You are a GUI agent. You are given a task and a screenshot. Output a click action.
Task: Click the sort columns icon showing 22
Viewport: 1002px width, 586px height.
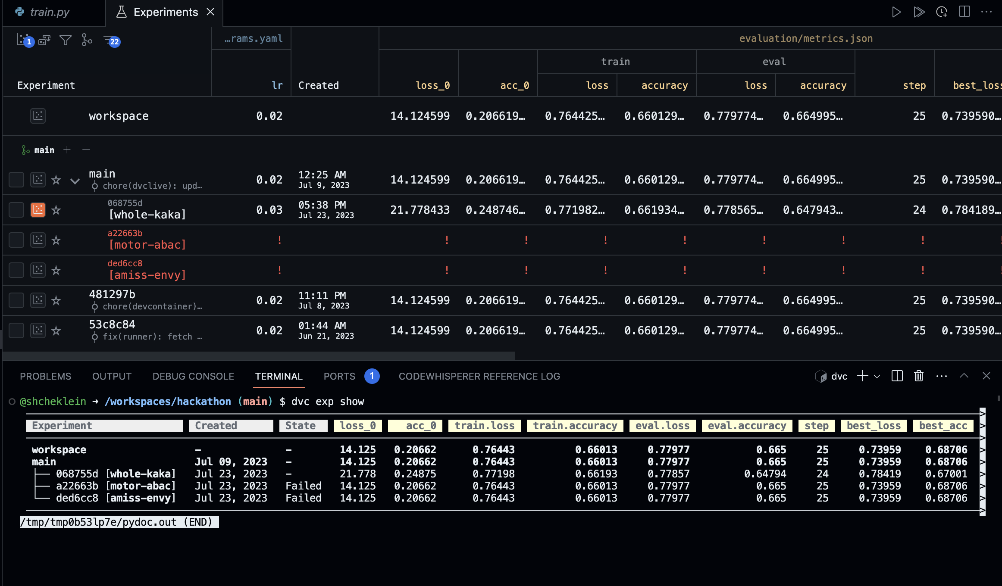(x=109, y=41)
